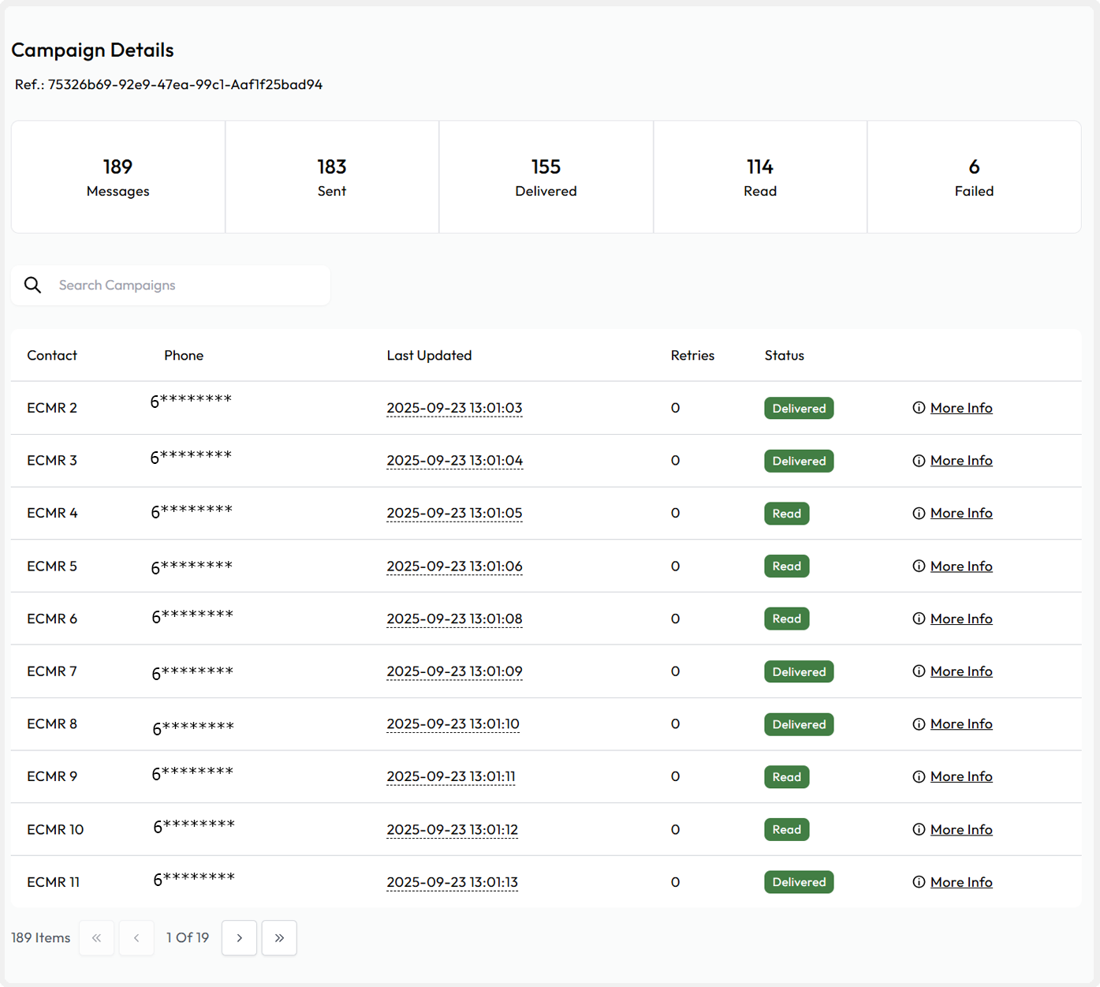The width and height of the screenshot is (1100, 987).
Task: Click the info icon for ECMR 2
Action: (x=919, y=408)
